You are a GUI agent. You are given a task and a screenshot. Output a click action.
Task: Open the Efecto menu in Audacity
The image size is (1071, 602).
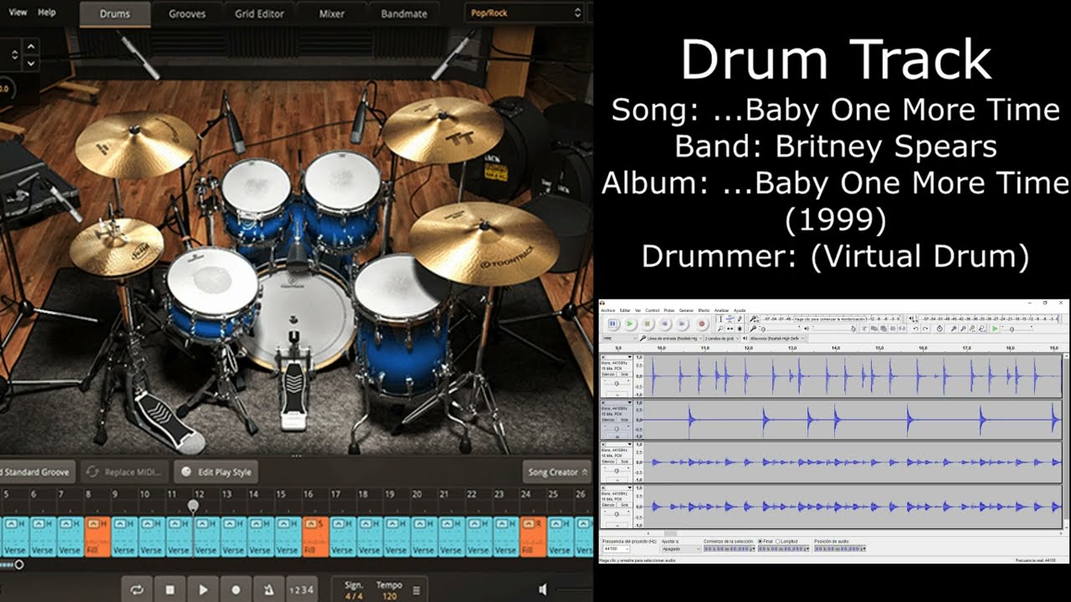pos(704,310)
